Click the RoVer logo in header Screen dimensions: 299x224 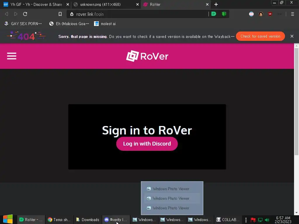point(147,56)
